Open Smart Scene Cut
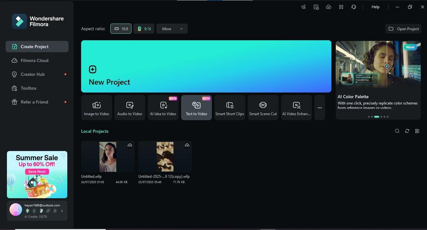This screenshot has width=427, height=230. [263, 108]
